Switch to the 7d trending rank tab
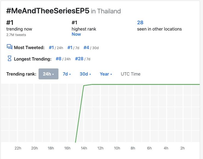Image resolution: width=203 pixels, height=159 pixels. 67,74
